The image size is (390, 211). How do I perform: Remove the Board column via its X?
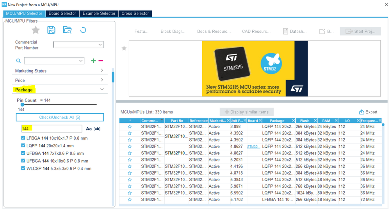pos(260,121)
